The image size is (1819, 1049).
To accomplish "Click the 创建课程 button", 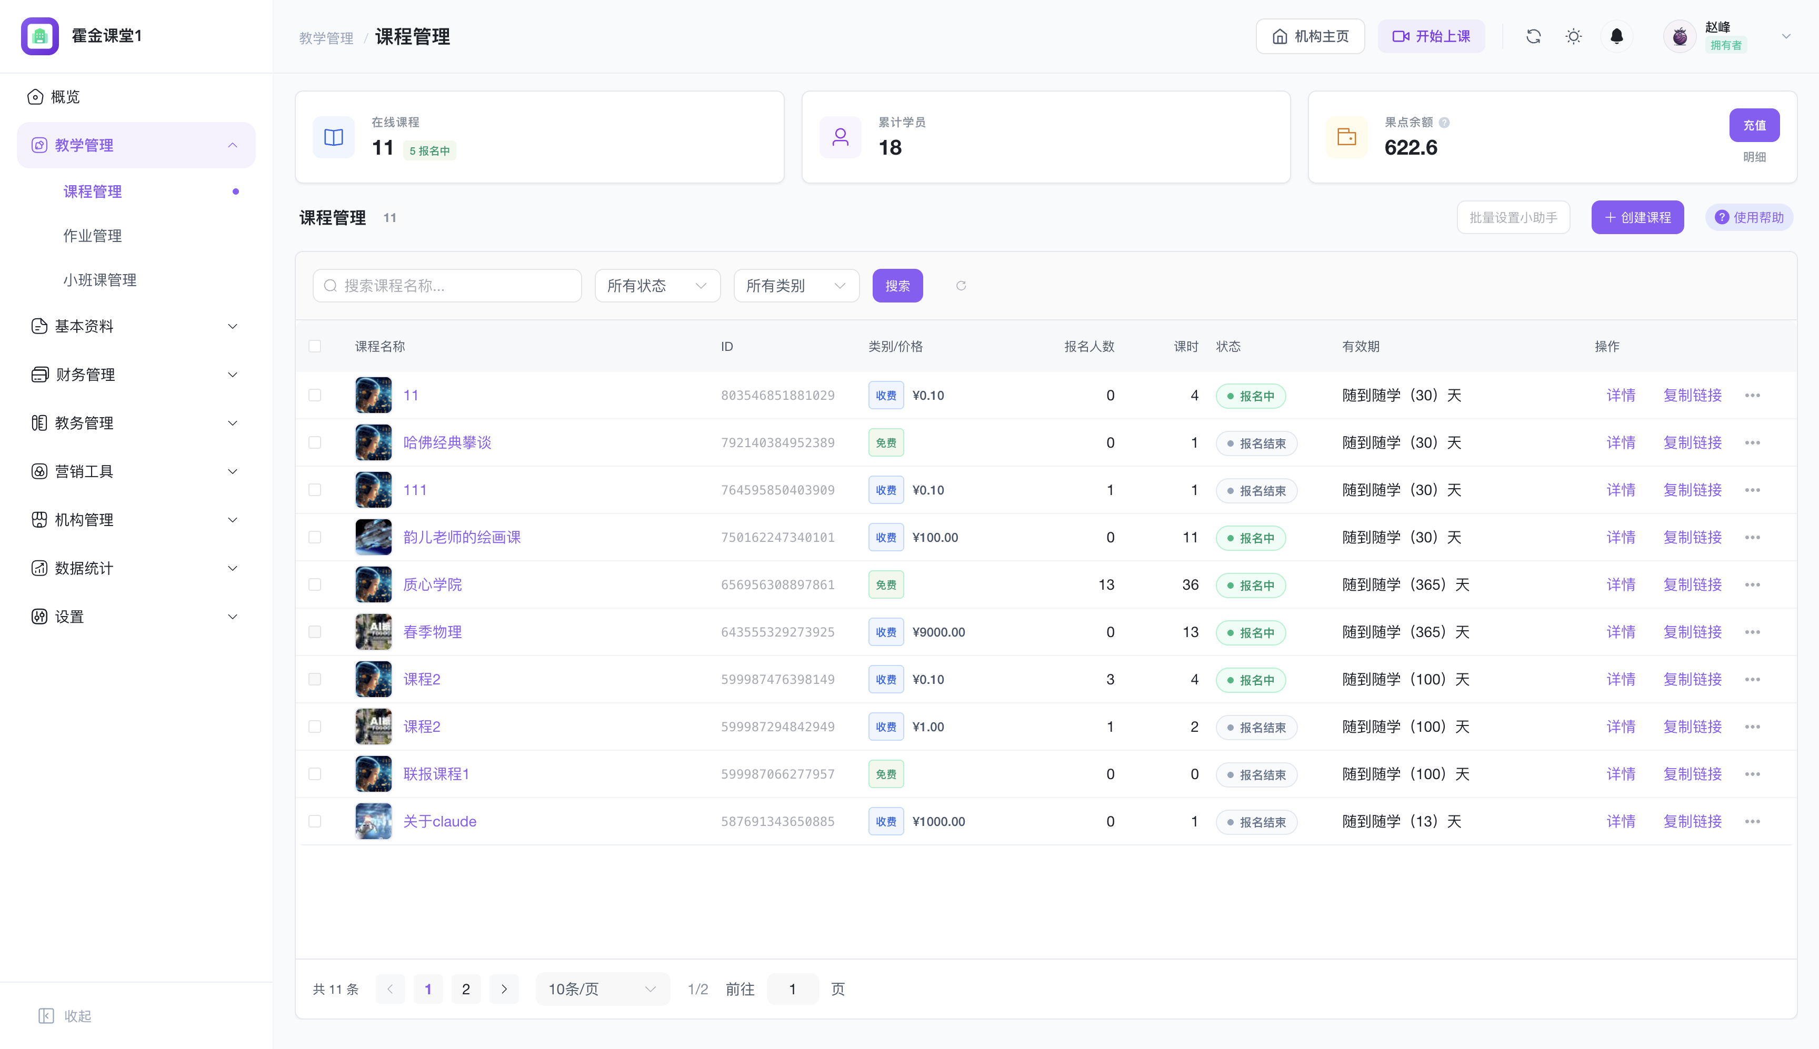I will [x=1637, y=218].
